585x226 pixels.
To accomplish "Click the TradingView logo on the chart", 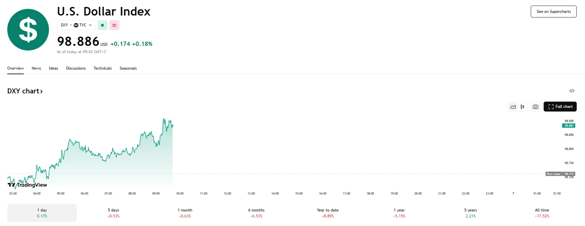I will 27,185.
